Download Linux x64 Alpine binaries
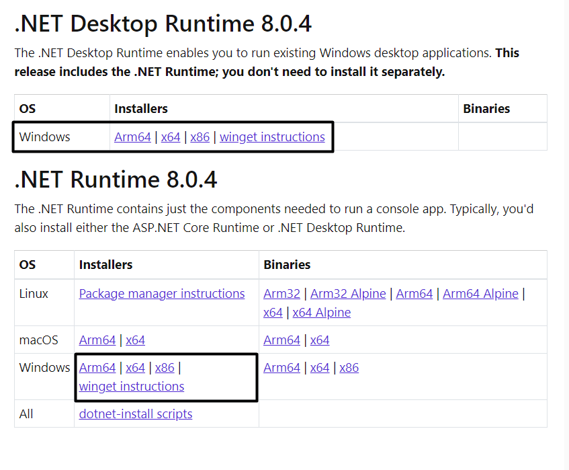This screenshot has height=470, width=569. [321, 313]
